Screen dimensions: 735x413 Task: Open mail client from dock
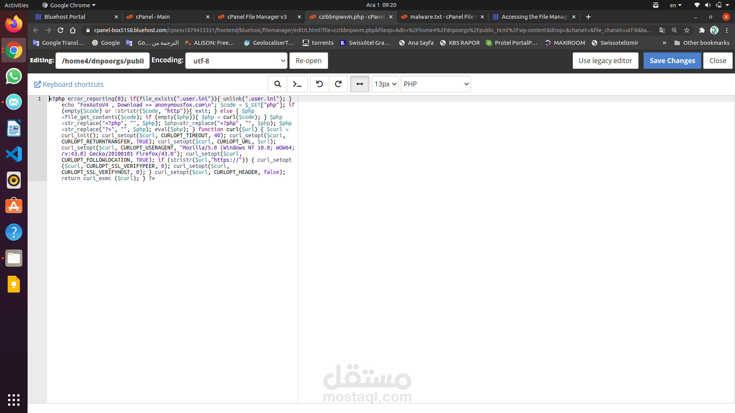(14, 102)
